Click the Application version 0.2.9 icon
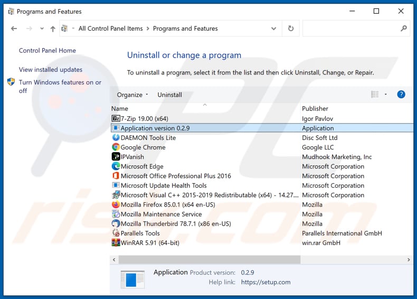This screenshot has height=299, width=417. (x=116, y=128)
